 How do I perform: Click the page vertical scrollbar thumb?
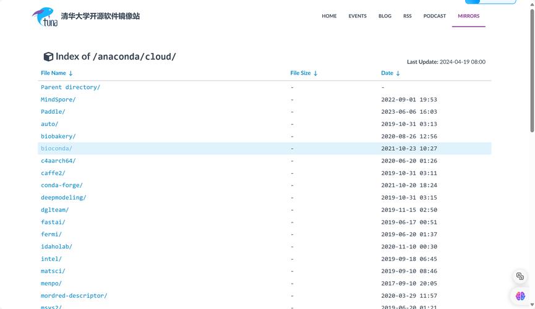[532, 70]
